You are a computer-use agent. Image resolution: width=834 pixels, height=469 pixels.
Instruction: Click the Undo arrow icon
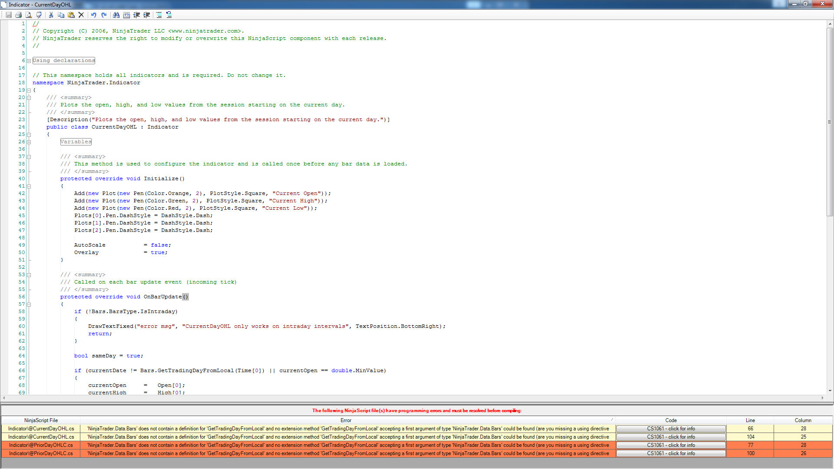(93, 15)
